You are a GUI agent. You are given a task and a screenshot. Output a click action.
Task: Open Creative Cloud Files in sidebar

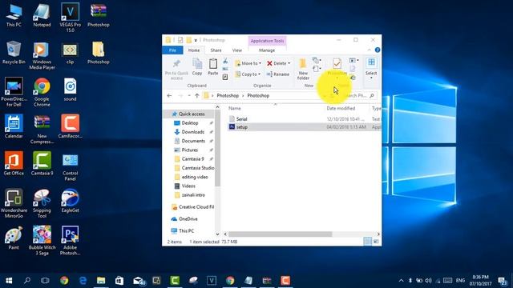pos(196,207)
